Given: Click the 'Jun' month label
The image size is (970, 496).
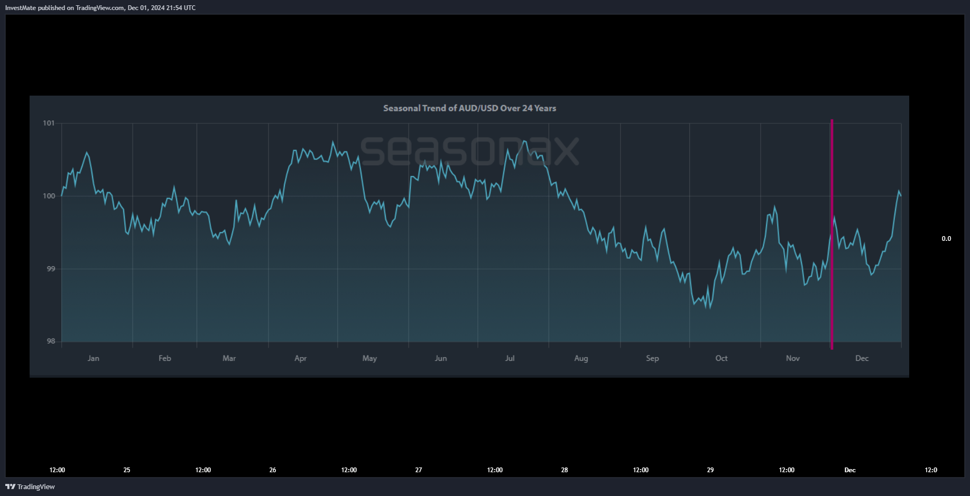Looking at the screenshot, I should 441,358.
